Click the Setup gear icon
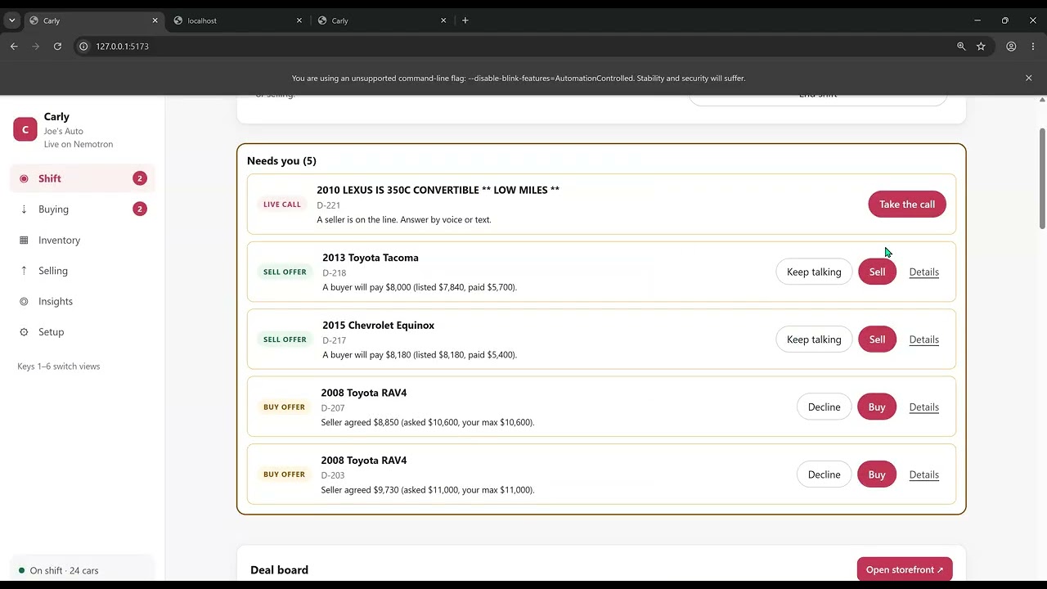This screenshot has height=589, width=1047. tap(24, 332)
